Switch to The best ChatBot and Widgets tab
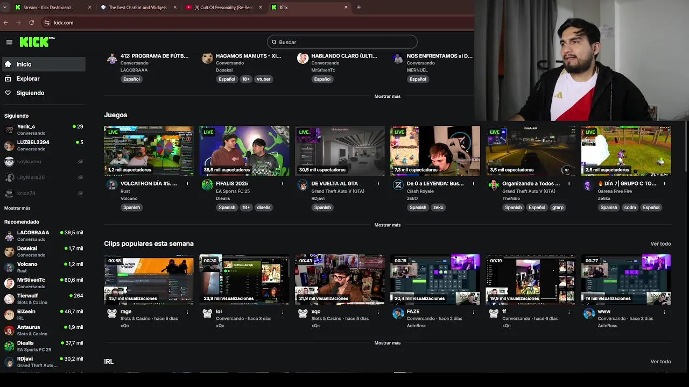Viewport: 689px width, 387px height. [x=138, y=8]
